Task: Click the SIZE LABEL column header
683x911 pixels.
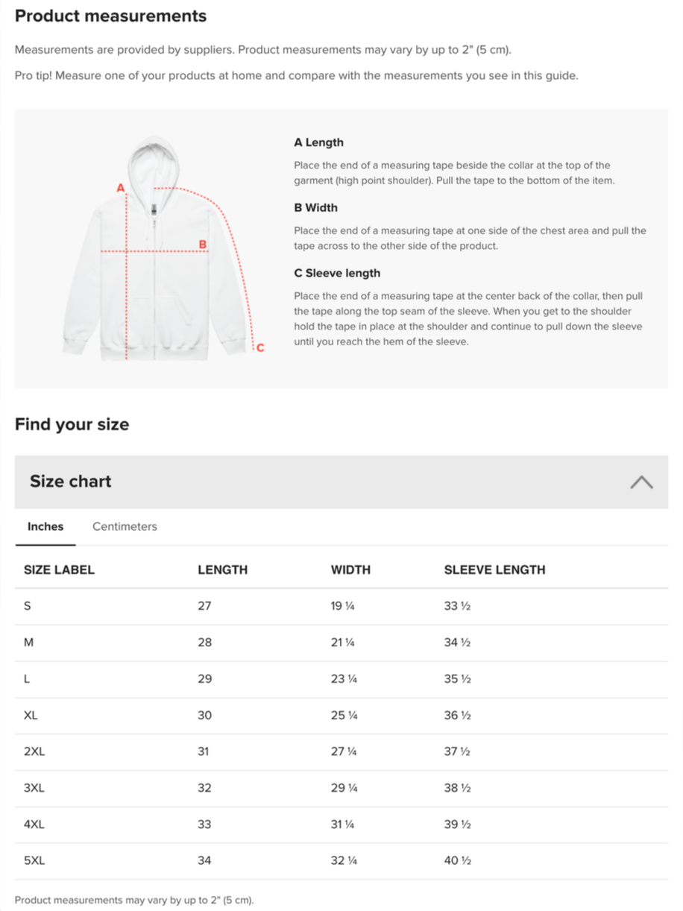Action: tap(59, 570)
